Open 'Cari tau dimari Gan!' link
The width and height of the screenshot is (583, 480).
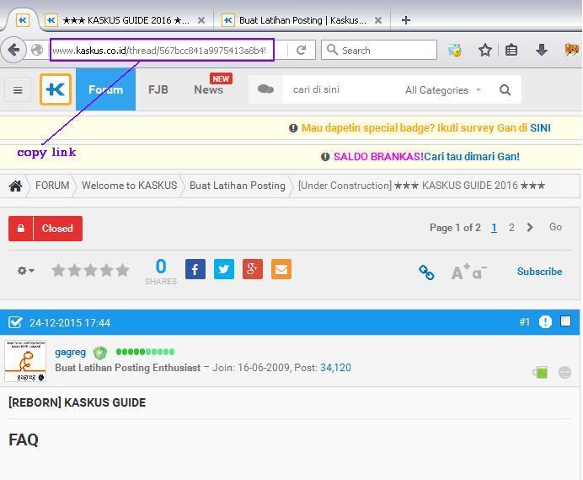pyautogui.click(x=472, y=156)
